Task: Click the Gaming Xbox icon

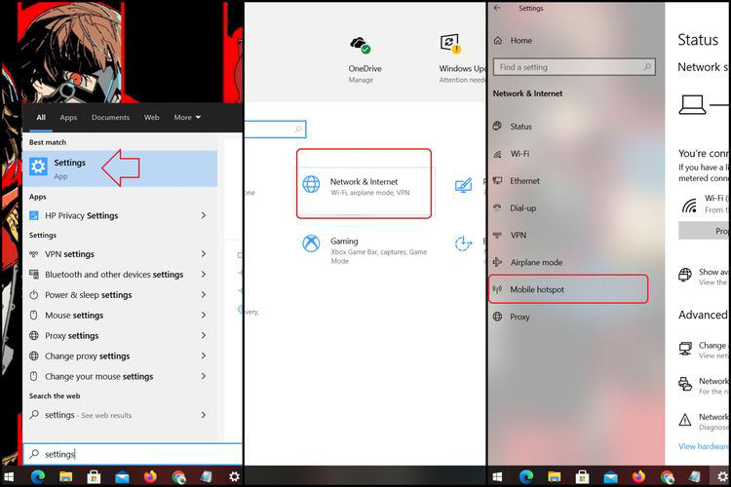Action: [312, 243]
